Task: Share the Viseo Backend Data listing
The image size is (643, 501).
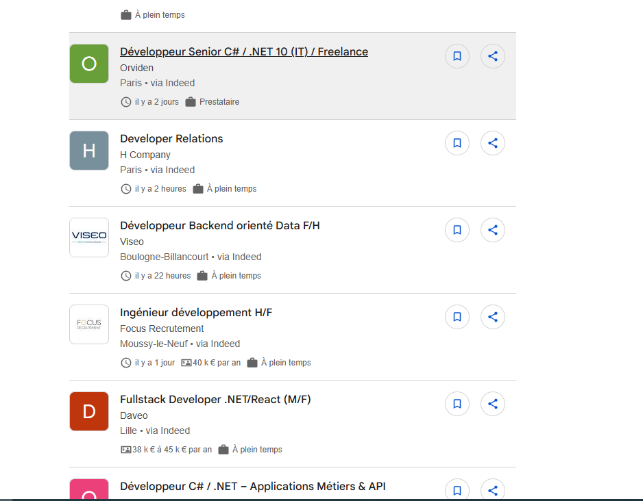Action: [x=492, y=230]
